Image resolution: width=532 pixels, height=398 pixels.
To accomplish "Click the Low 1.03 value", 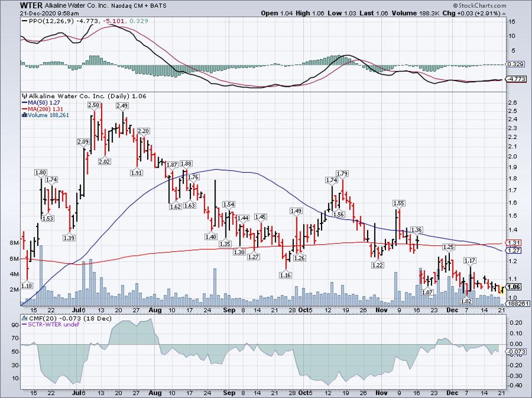I will [342, 13].
